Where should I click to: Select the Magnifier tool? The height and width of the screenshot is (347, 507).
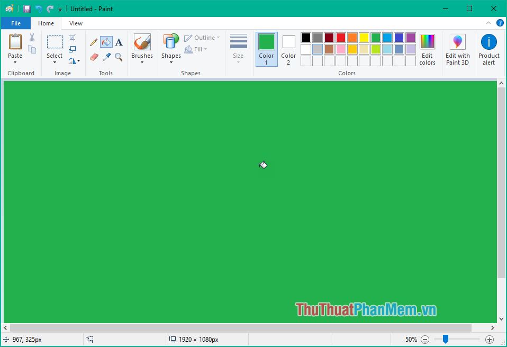point(119,56)
